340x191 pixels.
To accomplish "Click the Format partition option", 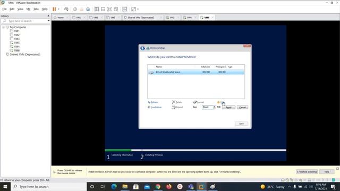I will tap(198, 102).
